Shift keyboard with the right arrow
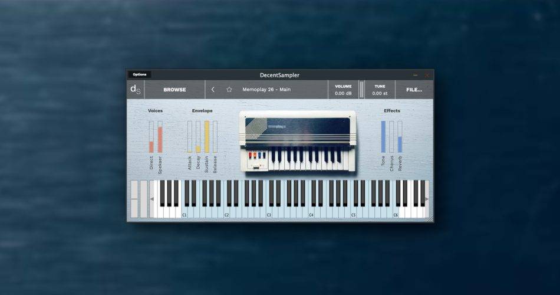Screen dimensions: 560x295 (427, 199)
